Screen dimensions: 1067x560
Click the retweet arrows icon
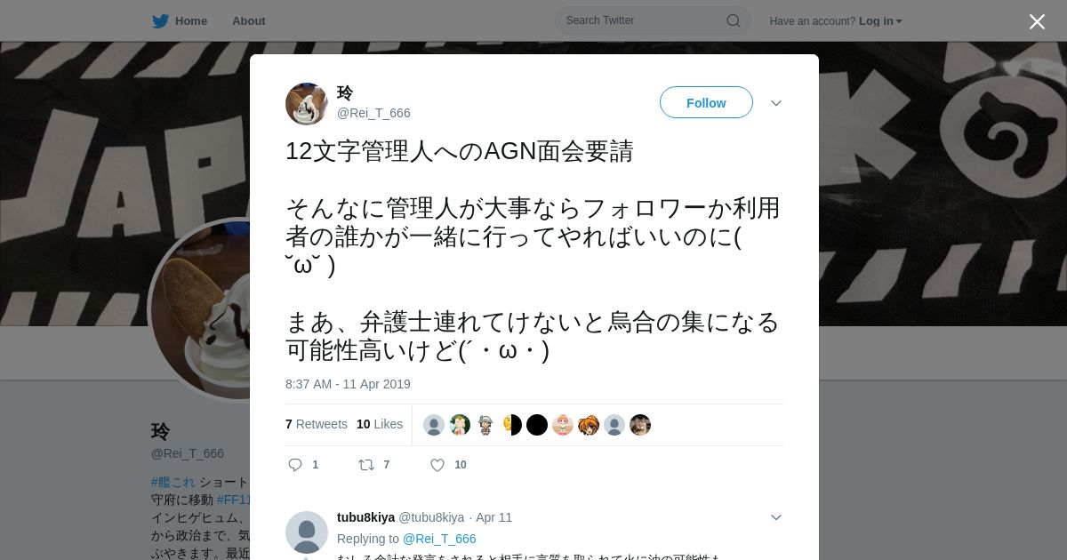[x=365, y=465]
